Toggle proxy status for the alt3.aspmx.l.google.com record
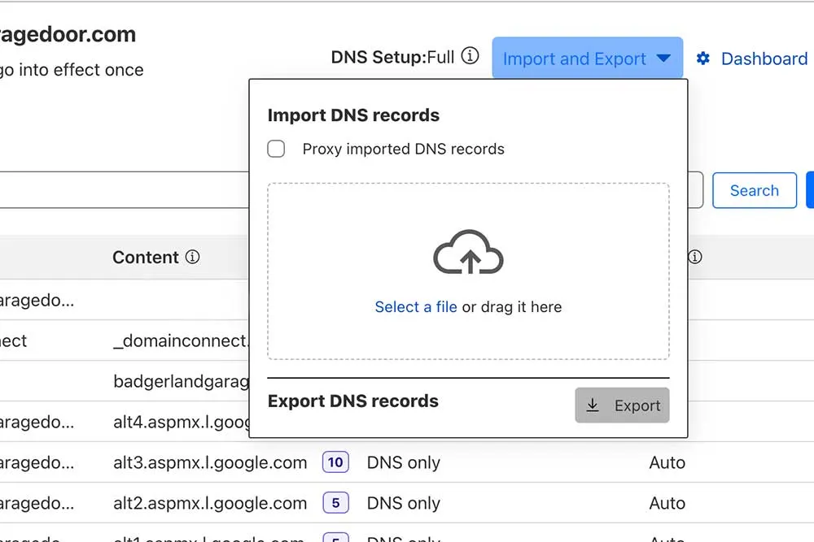This screenshot has height=542, width=814. coord(403,462)
